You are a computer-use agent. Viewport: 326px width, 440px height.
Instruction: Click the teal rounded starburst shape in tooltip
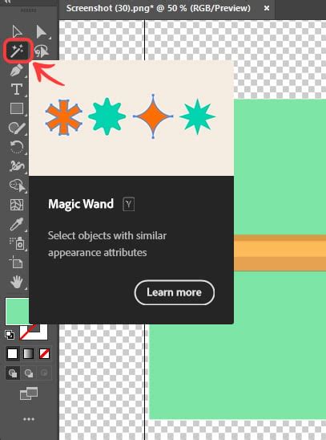tap(107, 116)
